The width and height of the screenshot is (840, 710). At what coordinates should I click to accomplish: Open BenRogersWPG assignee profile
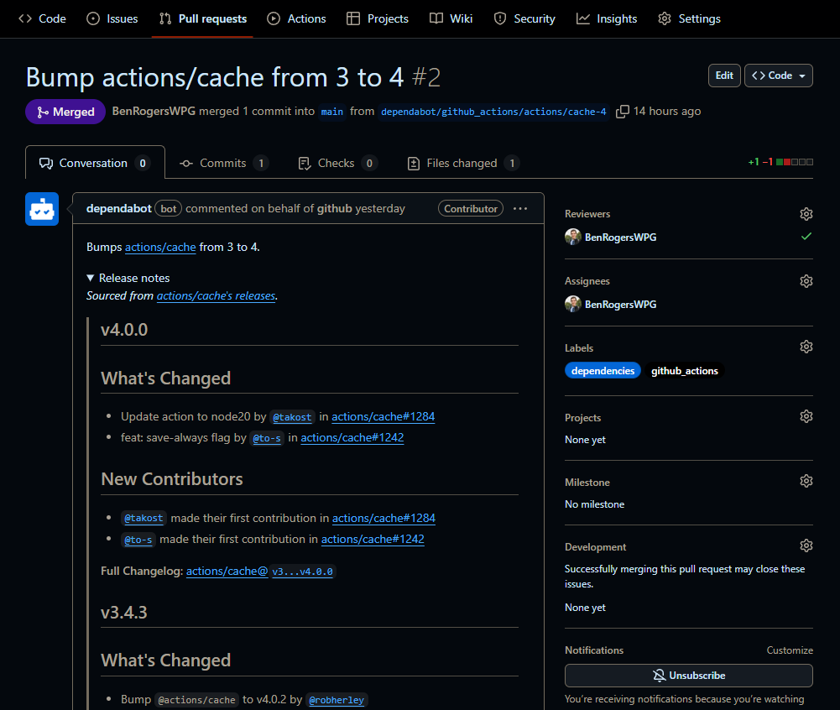click(620, 305)
